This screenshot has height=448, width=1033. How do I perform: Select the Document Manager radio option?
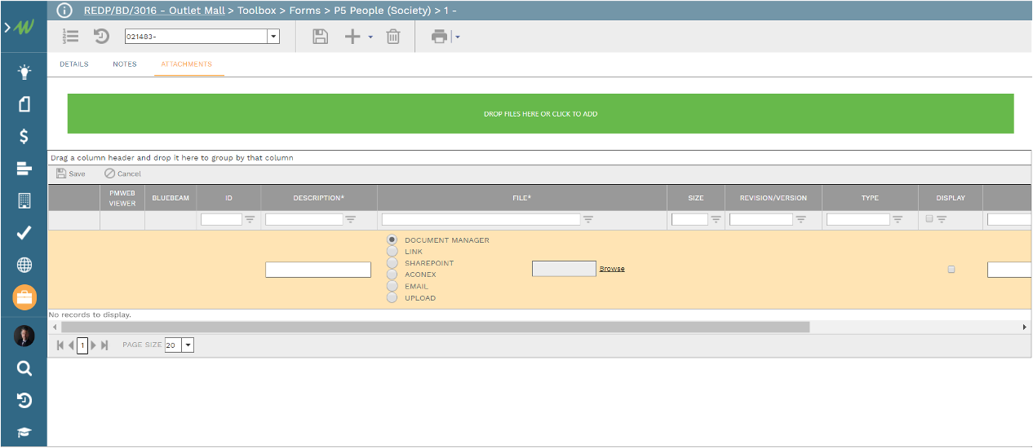click(x=392, y=239)
